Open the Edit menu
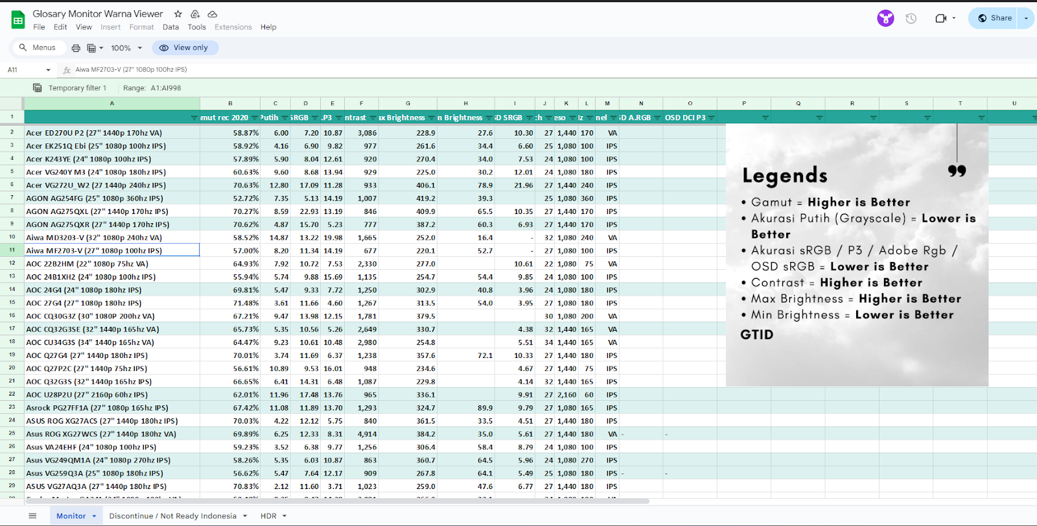The height and width of the screenshot is (526, 1037). (60, 27)
